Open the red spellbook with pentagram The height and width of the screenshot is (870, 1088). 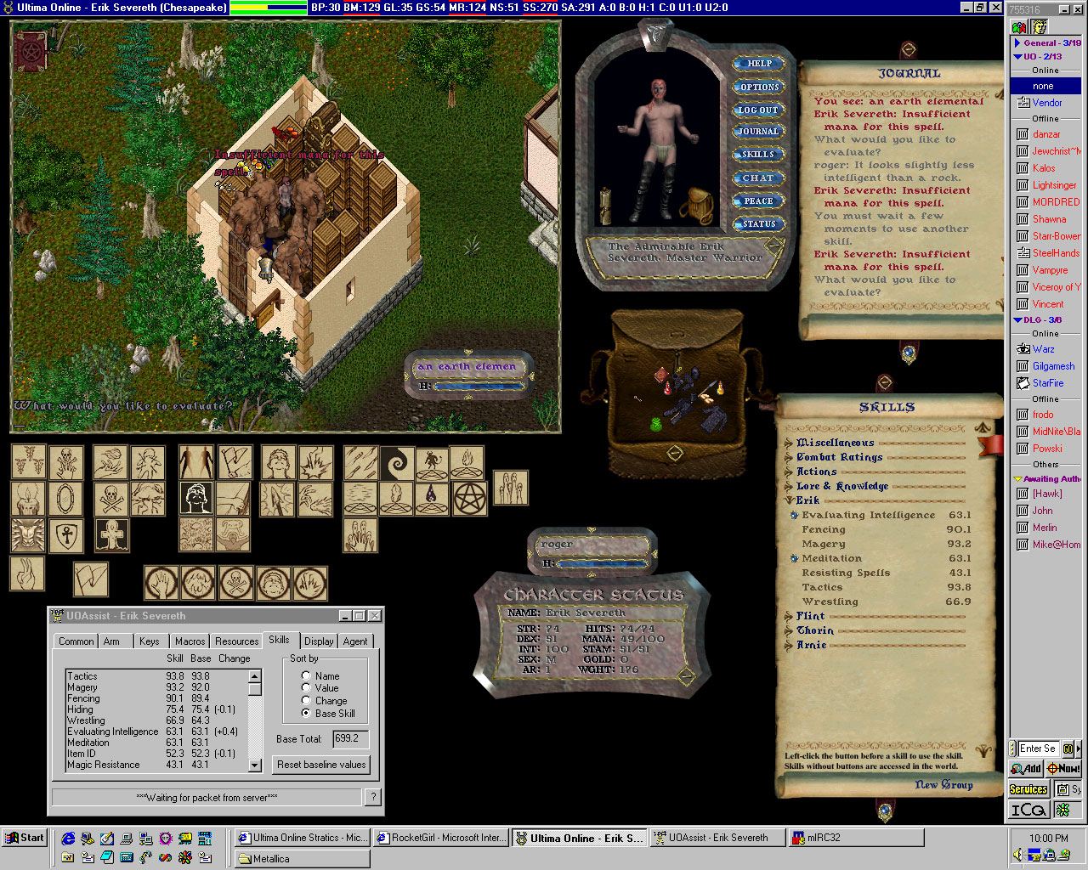click(31, 53)
